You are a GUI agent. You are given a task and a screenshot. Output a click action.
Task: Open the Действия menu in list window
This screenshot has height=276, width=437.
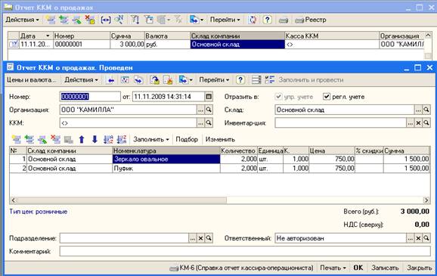pyautogui.click(x=22, y=20)
